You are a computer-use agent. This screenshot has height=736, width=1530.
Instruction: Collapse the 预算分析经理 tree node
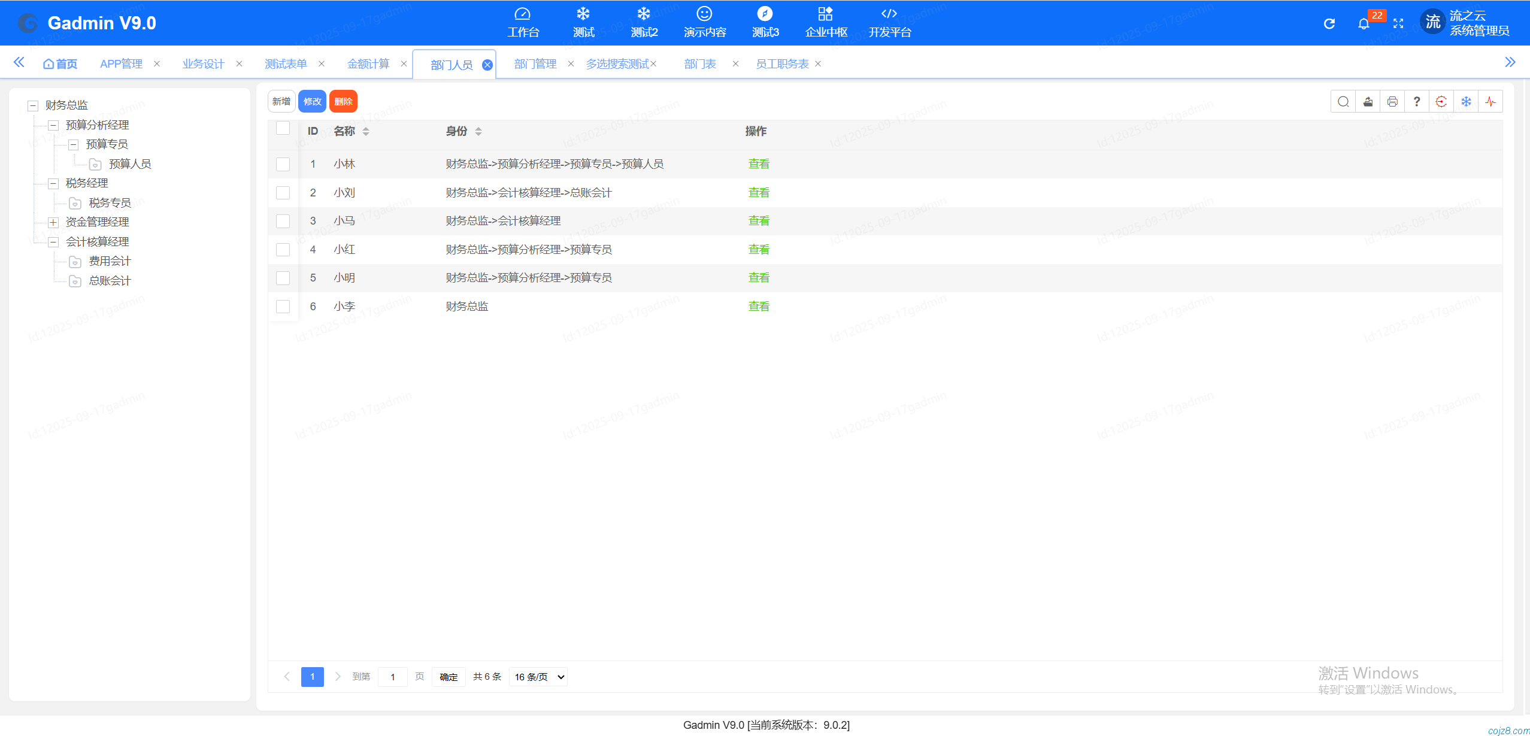(x=53, y=125)
